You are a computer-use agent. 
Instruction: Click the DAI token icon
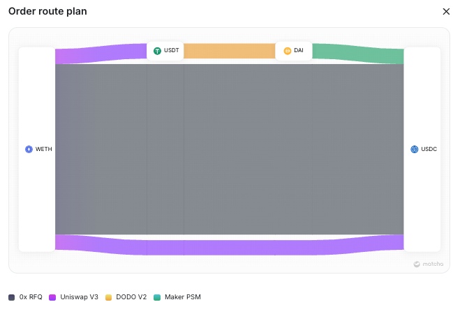(x=288, y=51)
